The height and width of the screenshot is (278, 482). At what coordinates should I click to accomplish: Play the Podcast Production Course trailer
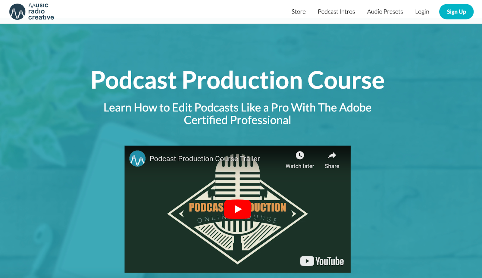click(238, 209)
